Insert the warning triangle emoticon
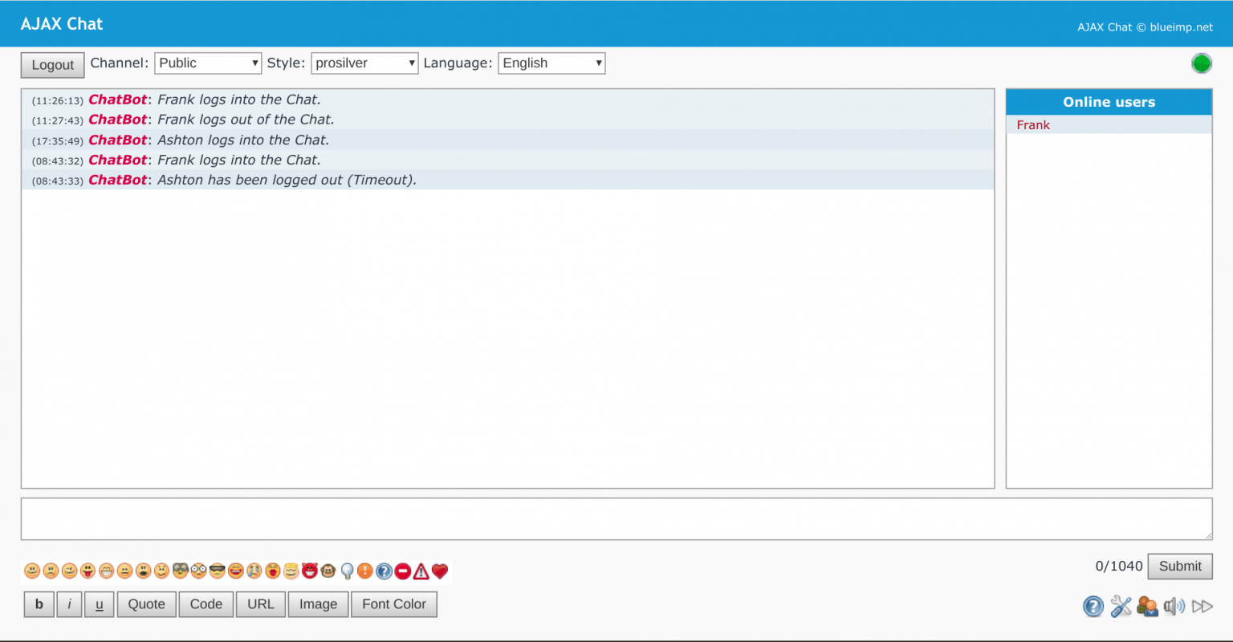Screen dimensions: 1233x642 pos(421,571)
